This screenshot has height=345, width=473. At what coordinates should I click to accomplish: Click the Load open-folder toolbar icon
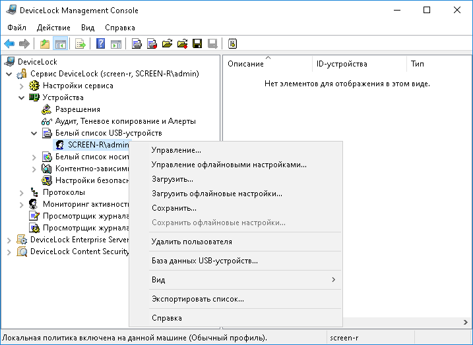pos(167,43)
